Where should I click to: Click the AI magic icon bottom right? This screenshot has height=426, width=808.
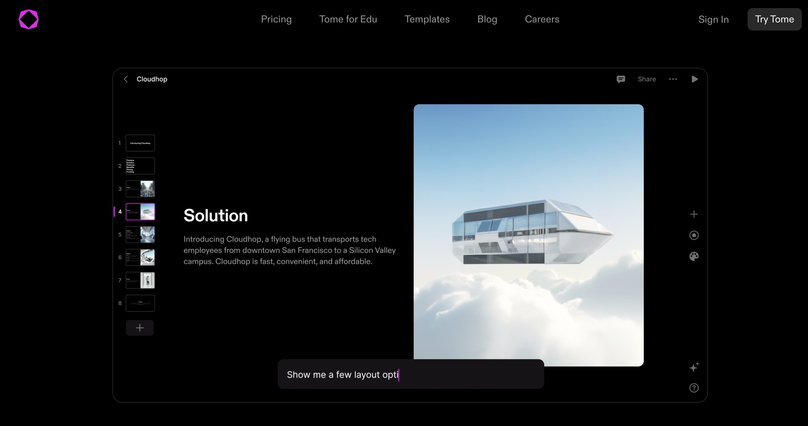695,367
